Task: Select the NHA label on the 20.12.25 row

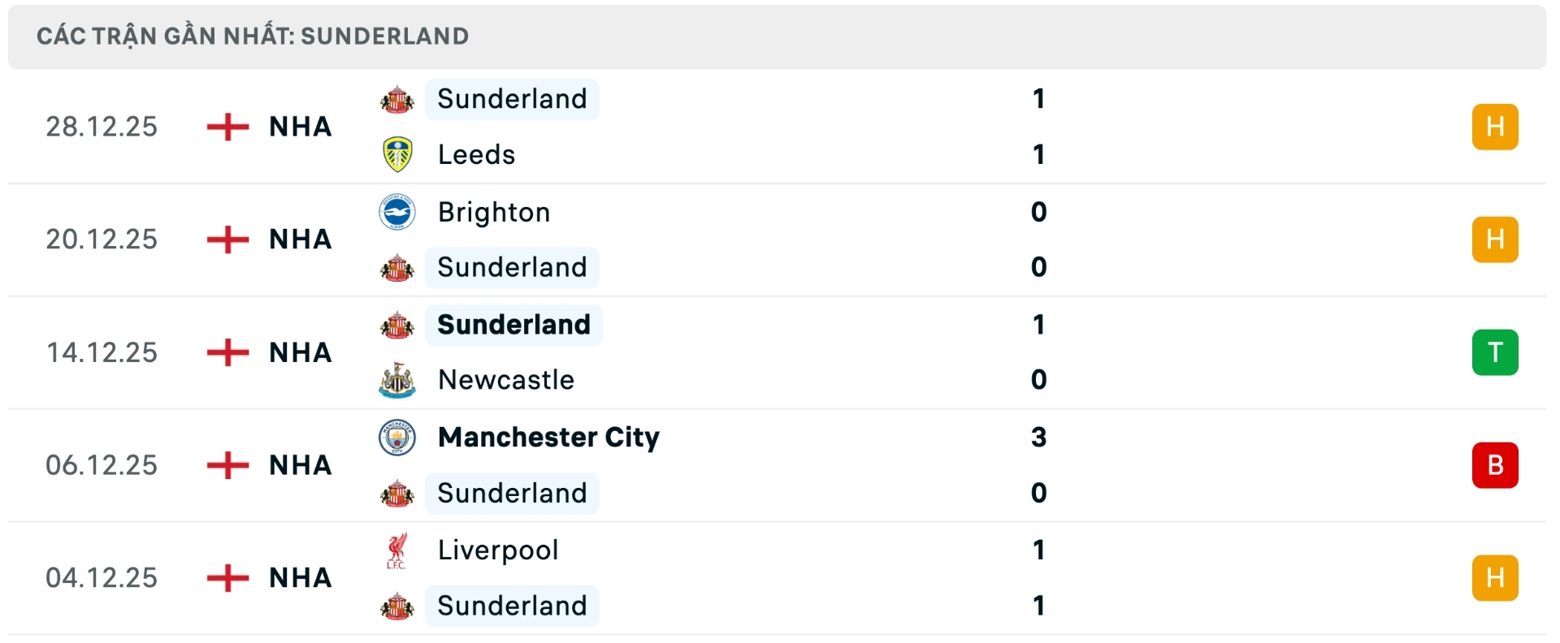Action: pos(299,240)
